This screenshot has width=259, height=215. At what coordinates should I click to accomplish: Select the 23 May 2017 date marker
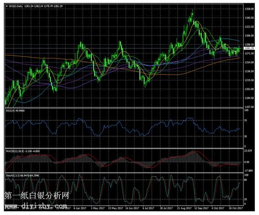tap(116, 208)
